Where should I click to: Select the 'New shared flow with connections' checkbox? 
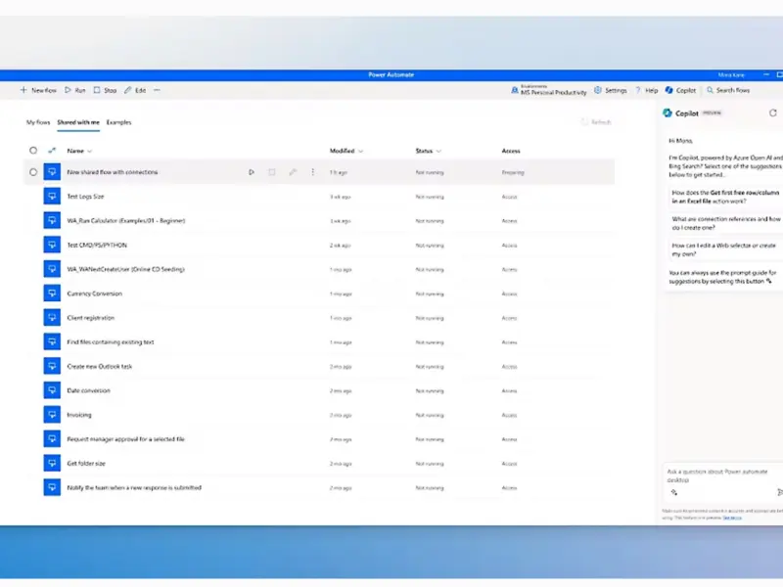point(33,172)
